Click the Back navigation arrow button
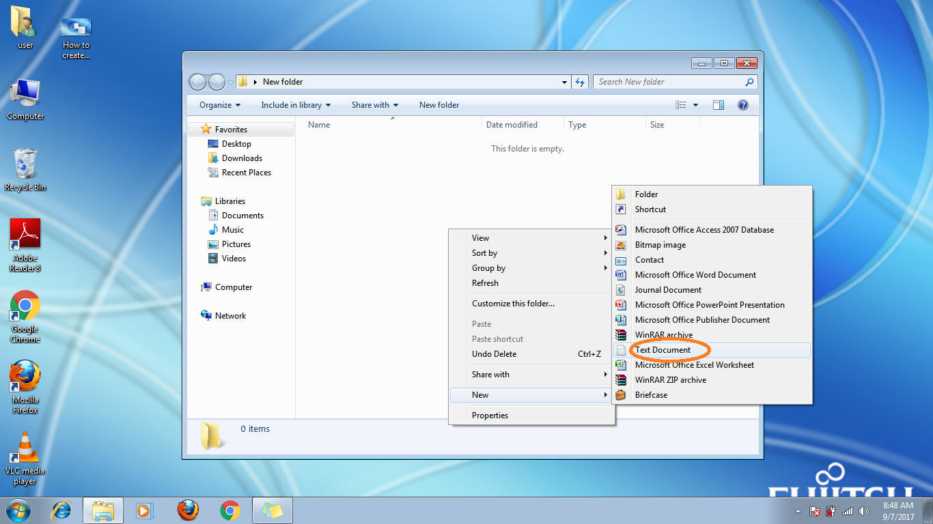Viewport: 933px width, 524px height. click(x=197, y=82)
